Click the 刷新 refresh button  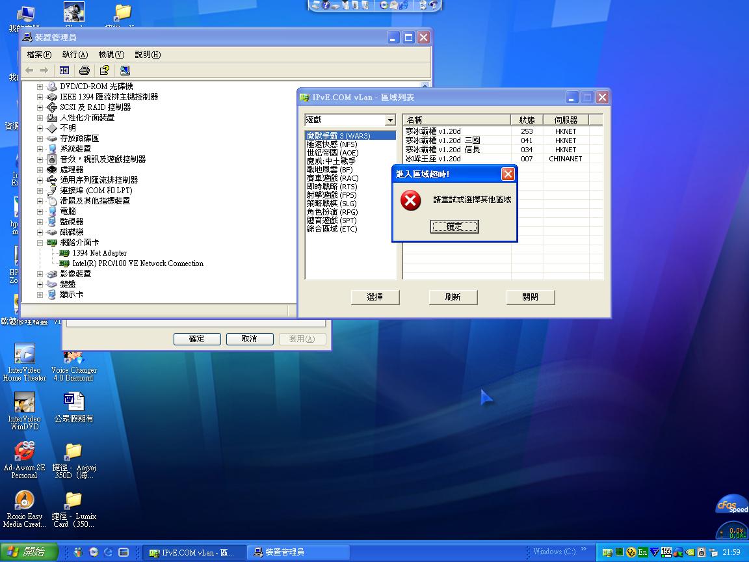pyautogui.click(x=453, y=297)
